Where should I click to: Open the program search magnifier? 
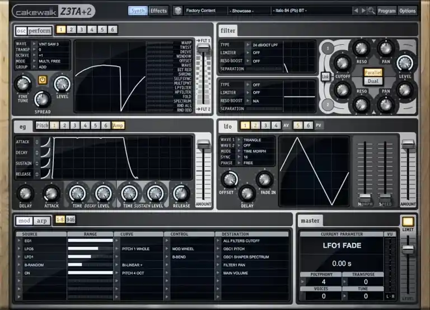371,11
